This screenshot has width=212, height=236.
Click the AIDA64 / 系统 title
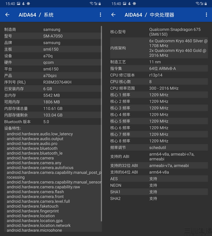[x=36, y=15]
